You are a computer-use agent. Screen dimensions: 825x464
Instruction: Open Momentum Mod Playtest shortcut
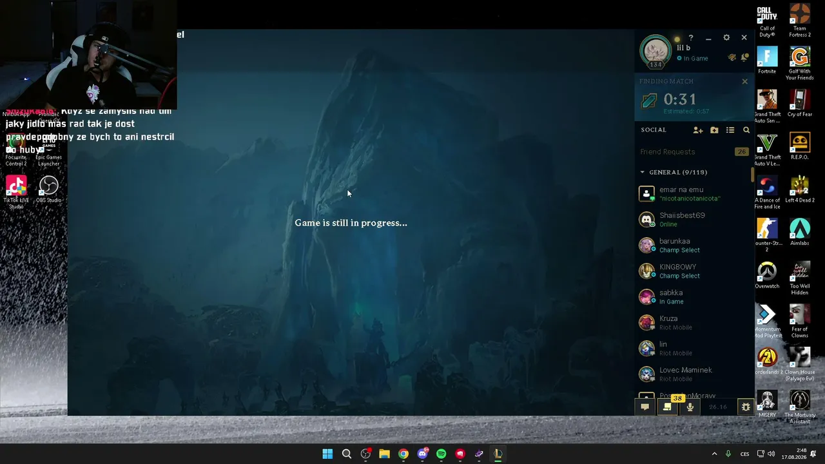[x=767, y=322]
